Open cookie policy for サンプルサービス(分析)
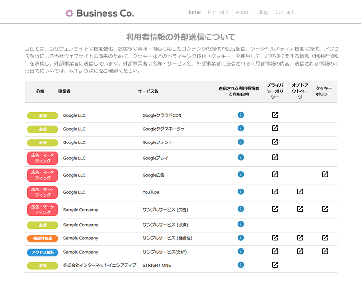 325,251
